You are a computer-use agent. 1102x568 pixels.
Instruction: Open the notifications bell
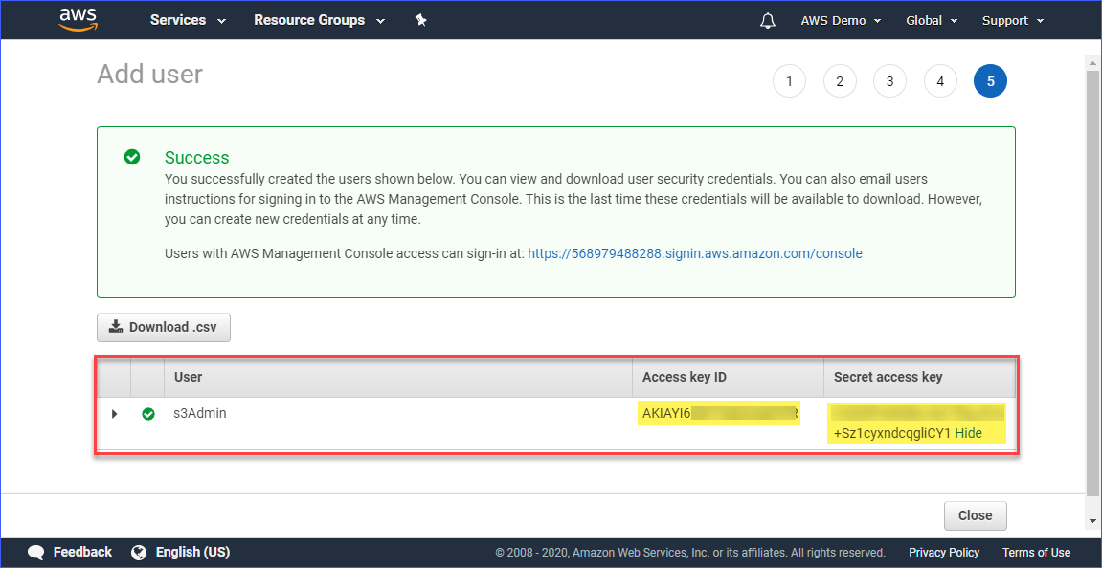pos(767,19)
